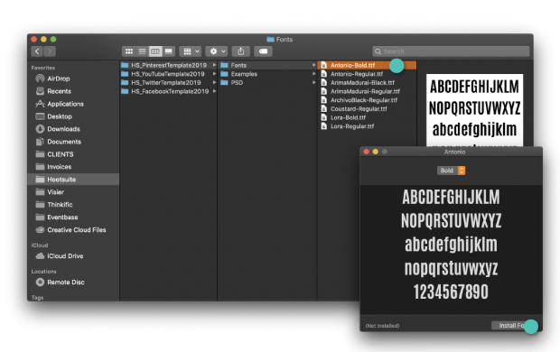Switch Finder to icon view

pos(129,51)
